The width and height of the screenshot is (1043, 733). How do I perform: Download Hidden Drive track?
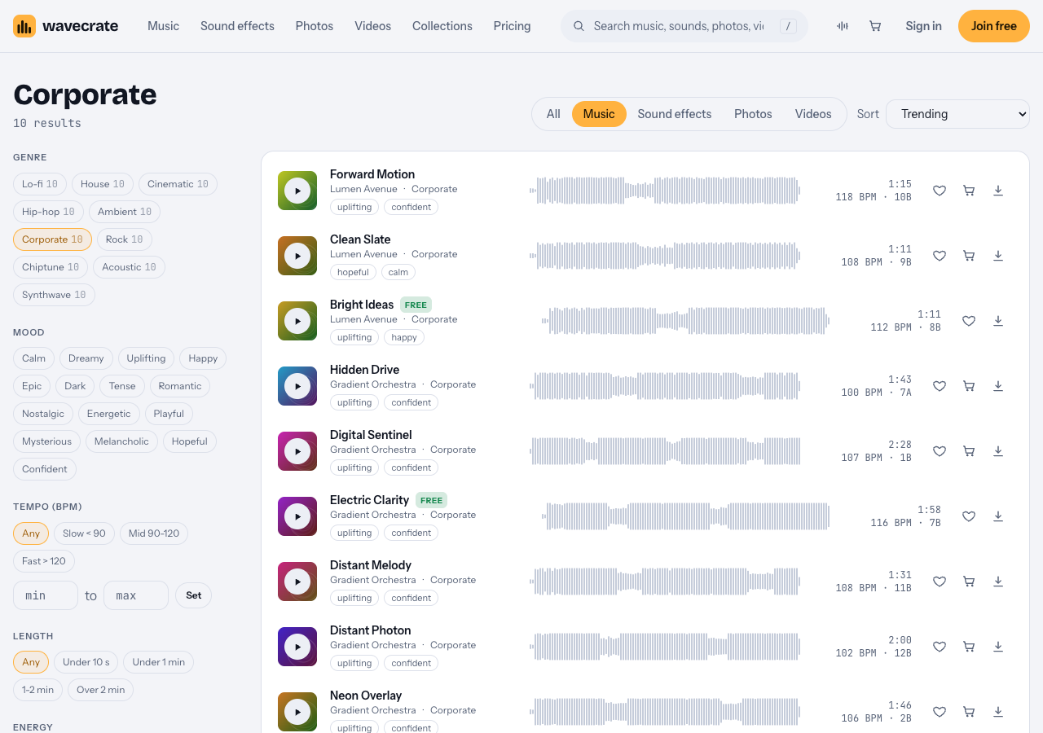[x=998, y=386]
